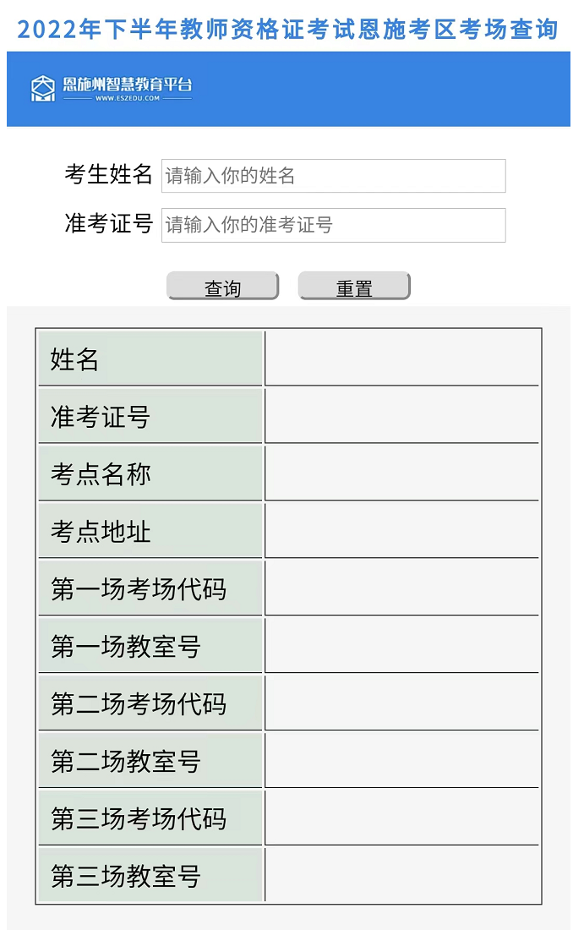
Task: Select the 第三场教室号 label cell
Action: coord(150,877)
